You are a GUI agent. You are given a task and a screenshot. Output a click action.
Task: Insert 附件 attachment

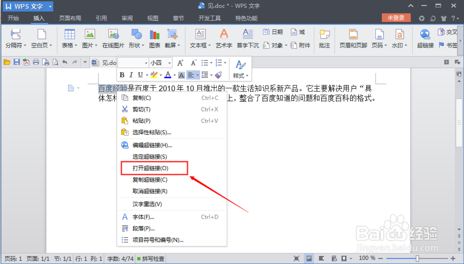tap(300, 46)
